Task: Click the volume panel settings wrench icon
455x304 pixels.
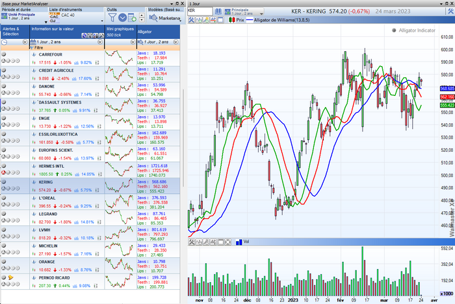Action: [x=192, y=242]
